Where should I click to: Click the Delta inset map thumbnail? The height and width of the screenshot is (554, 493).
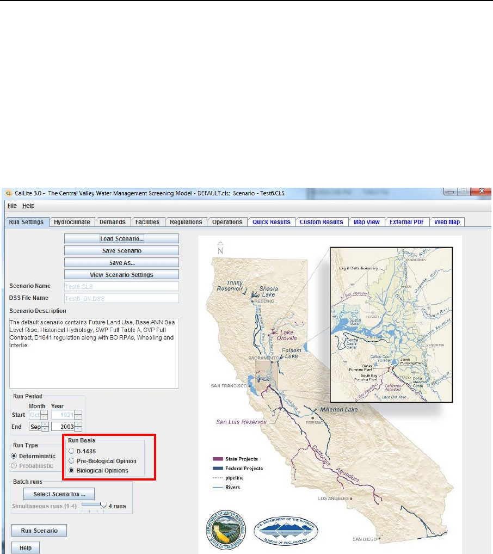point(391,325)
